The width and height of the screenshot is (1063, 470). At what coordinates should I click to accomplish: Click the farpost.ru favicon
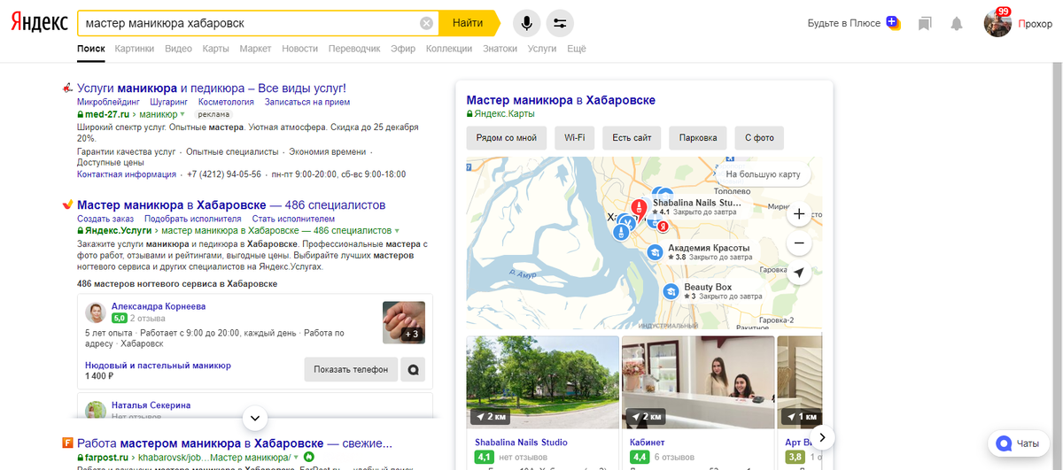67,443
